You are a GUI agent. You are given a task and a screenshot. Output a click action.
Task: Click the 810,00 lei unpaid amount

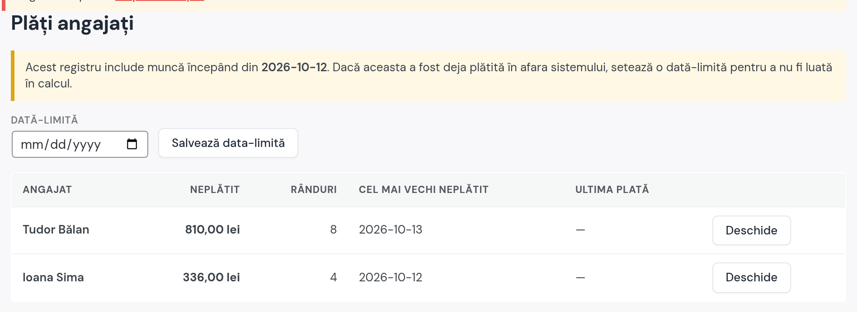point(212,229)
